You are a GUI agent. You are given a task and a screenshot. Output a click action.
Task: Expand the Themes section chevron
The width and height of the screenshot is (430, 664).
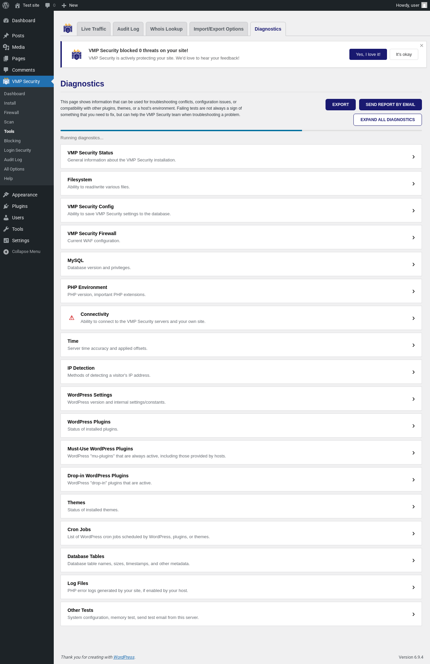(x=414, y=507)
